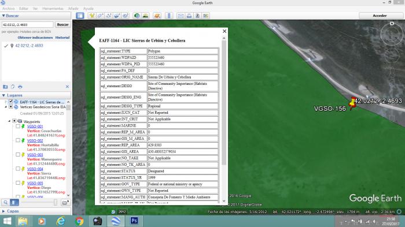Toggle the sunlight landscape icon
405x227 pixels.
tap(145, 16)
